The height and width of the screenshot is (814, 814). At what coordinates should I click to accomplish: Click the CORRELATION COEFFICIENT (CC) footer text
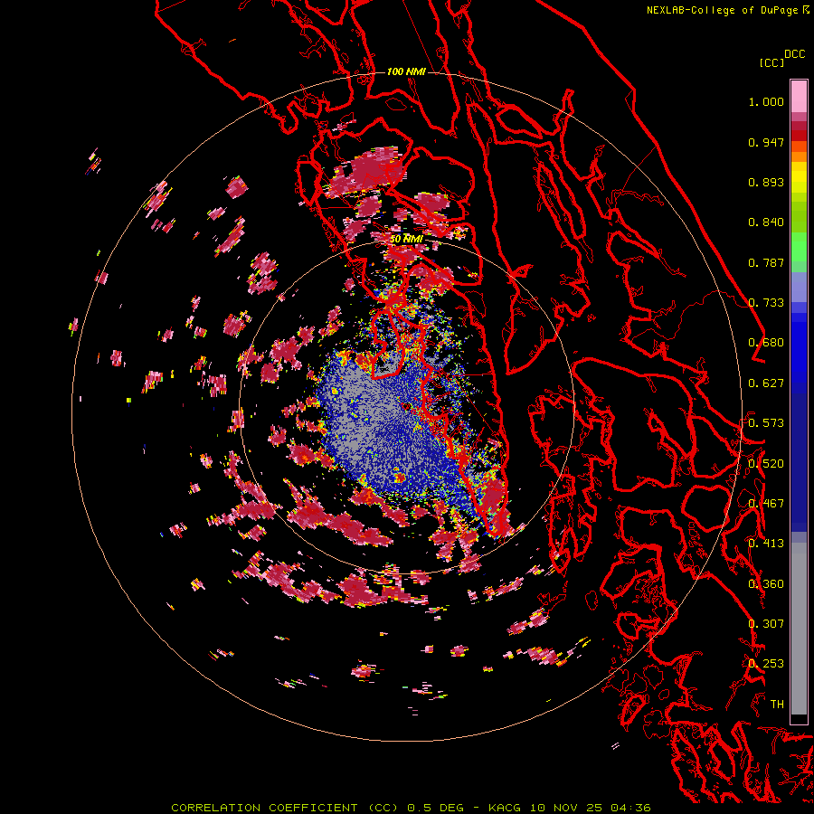tap(285, 808)
